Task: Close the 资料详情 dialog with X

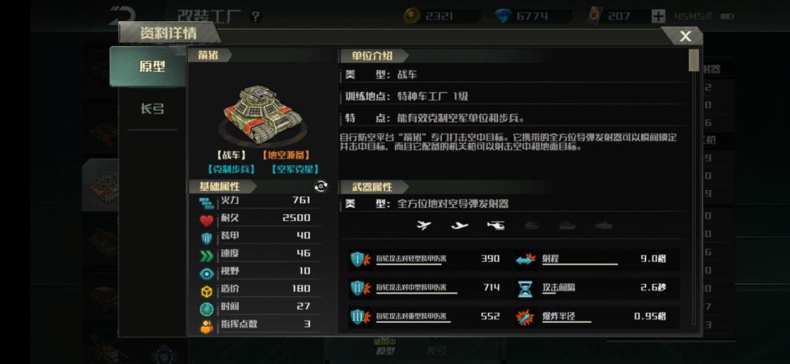Action: point(685,37)
